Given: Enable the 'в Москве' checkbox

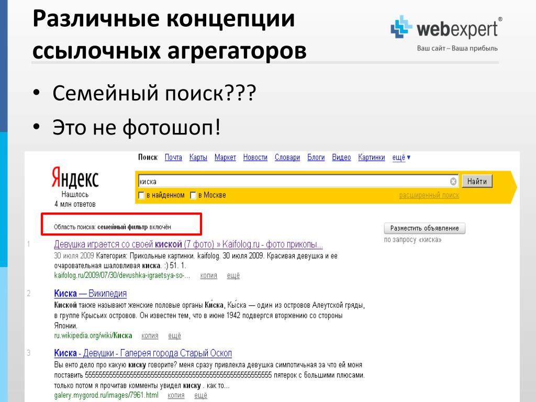Looking at the screenshot, I should click(193, 196).
